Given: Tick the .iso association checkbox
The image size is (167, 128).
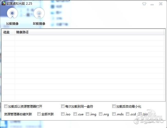Looking at the screenshot, I should pos(63,114).
